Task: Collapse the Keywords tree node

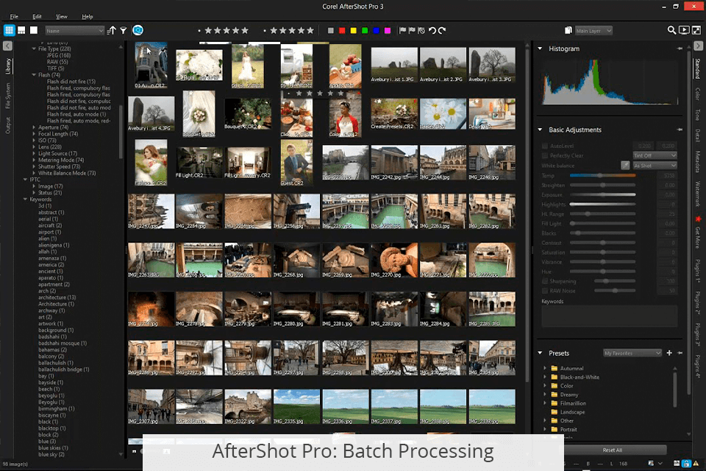Action: point(25,199)
